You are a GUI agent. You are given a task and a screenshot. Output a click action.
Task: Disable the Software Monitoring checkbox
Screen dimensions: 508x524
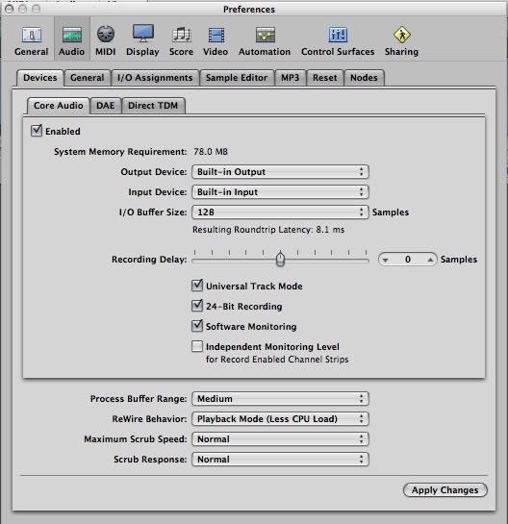click(197, 326)
